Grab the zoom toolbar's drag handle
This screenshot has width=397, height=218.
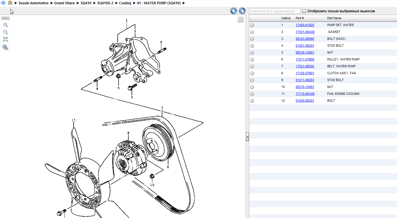pos(5,18)
